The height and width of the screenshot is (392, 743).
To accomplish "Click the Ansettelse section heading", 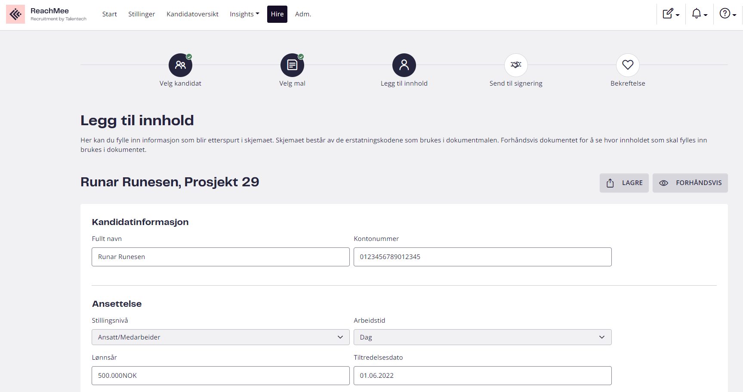I will click(117, 304).
